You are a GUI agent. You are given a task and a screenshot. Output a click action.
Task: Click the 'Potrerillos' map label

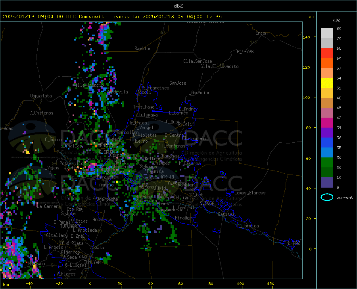click(x=73, y=163)
